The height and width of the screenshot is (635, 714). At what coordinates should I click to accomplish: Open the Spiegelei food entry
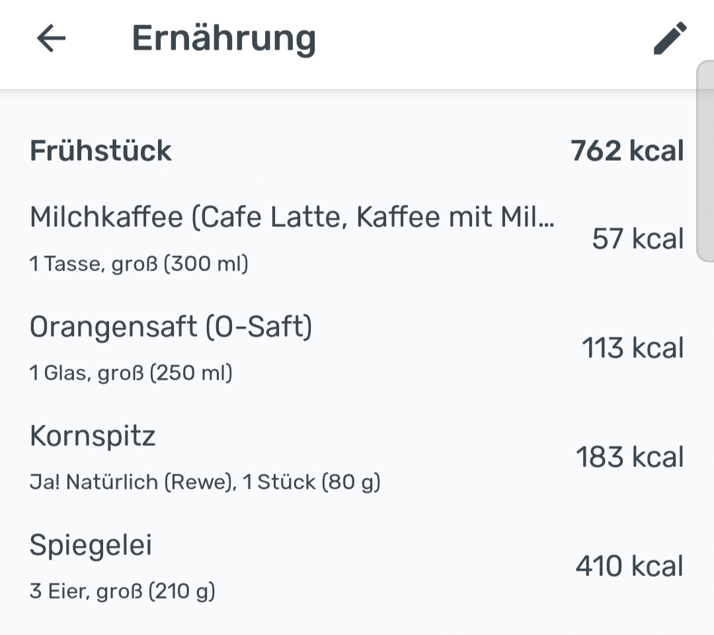click(x=91, y=545)
